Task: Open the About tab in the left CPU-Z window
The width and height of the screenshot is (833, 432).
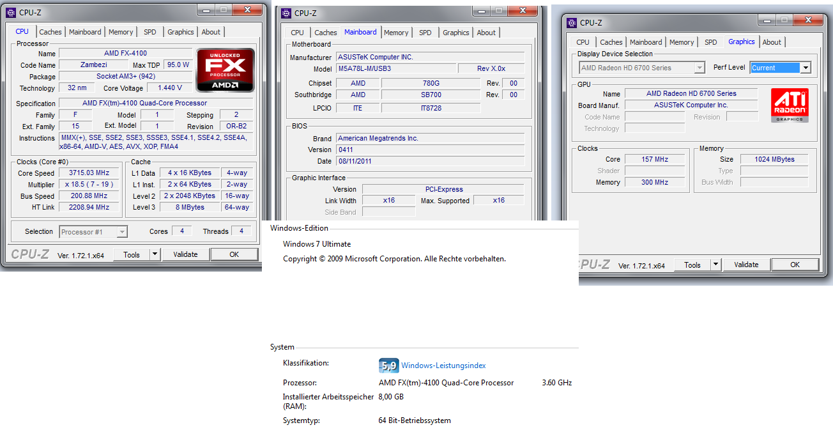Action: point(211,32)
